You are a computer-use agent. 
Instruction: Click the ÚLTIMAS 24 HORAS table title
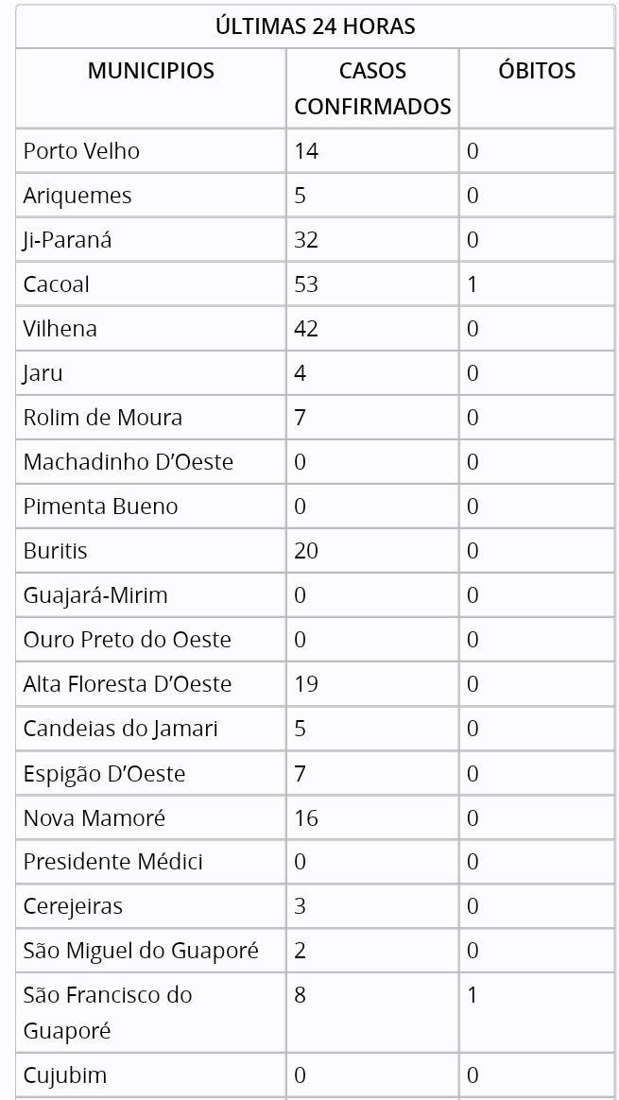(315, 26)
